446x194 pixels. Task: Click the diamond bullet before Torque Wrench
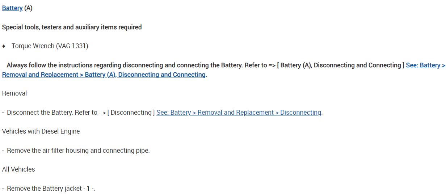click(x=4, y=46)
